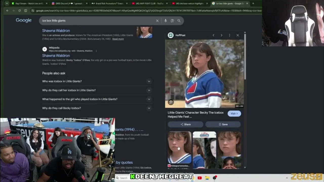Clear the Google search box text
This screenshot has height=182, width=324.
pyautogui.click(x=157, y=21)
